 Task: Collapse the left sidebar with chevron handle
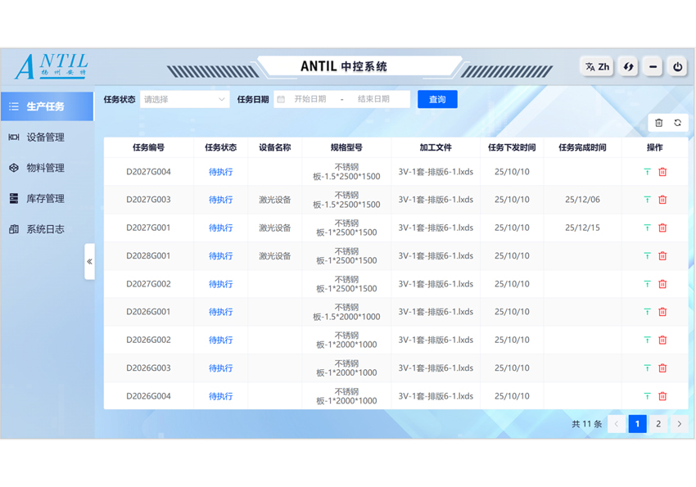(x=89, y=262)
